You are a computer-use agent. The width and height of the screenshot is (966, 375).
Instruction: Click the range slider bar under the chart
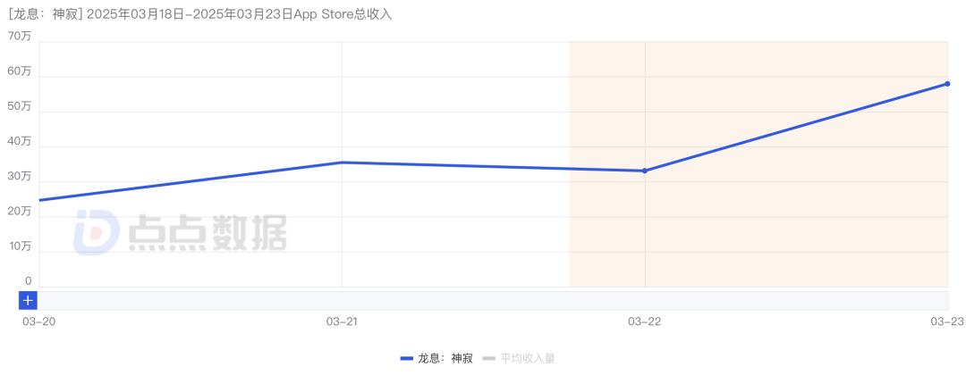coord(492,301)
